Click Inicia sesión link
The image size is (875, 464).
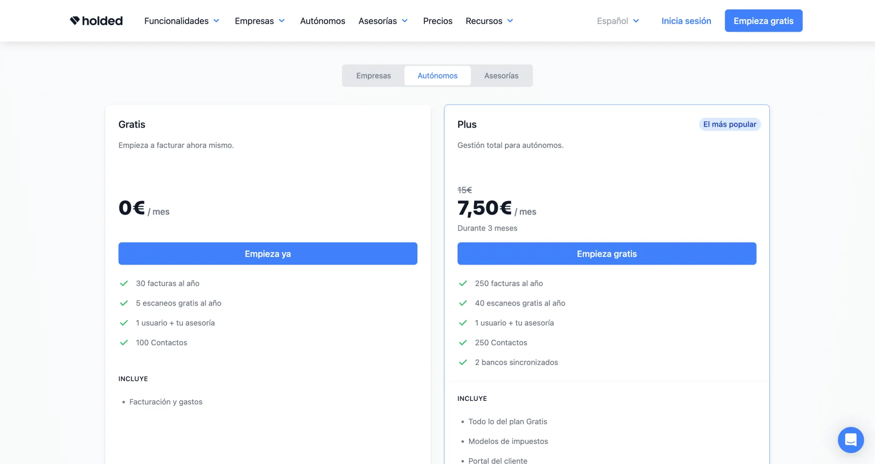point(686,21)
